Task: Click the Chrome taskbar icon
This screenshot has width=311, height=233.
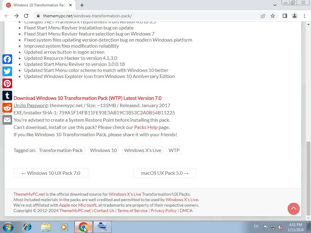Action: coord(83,227)
